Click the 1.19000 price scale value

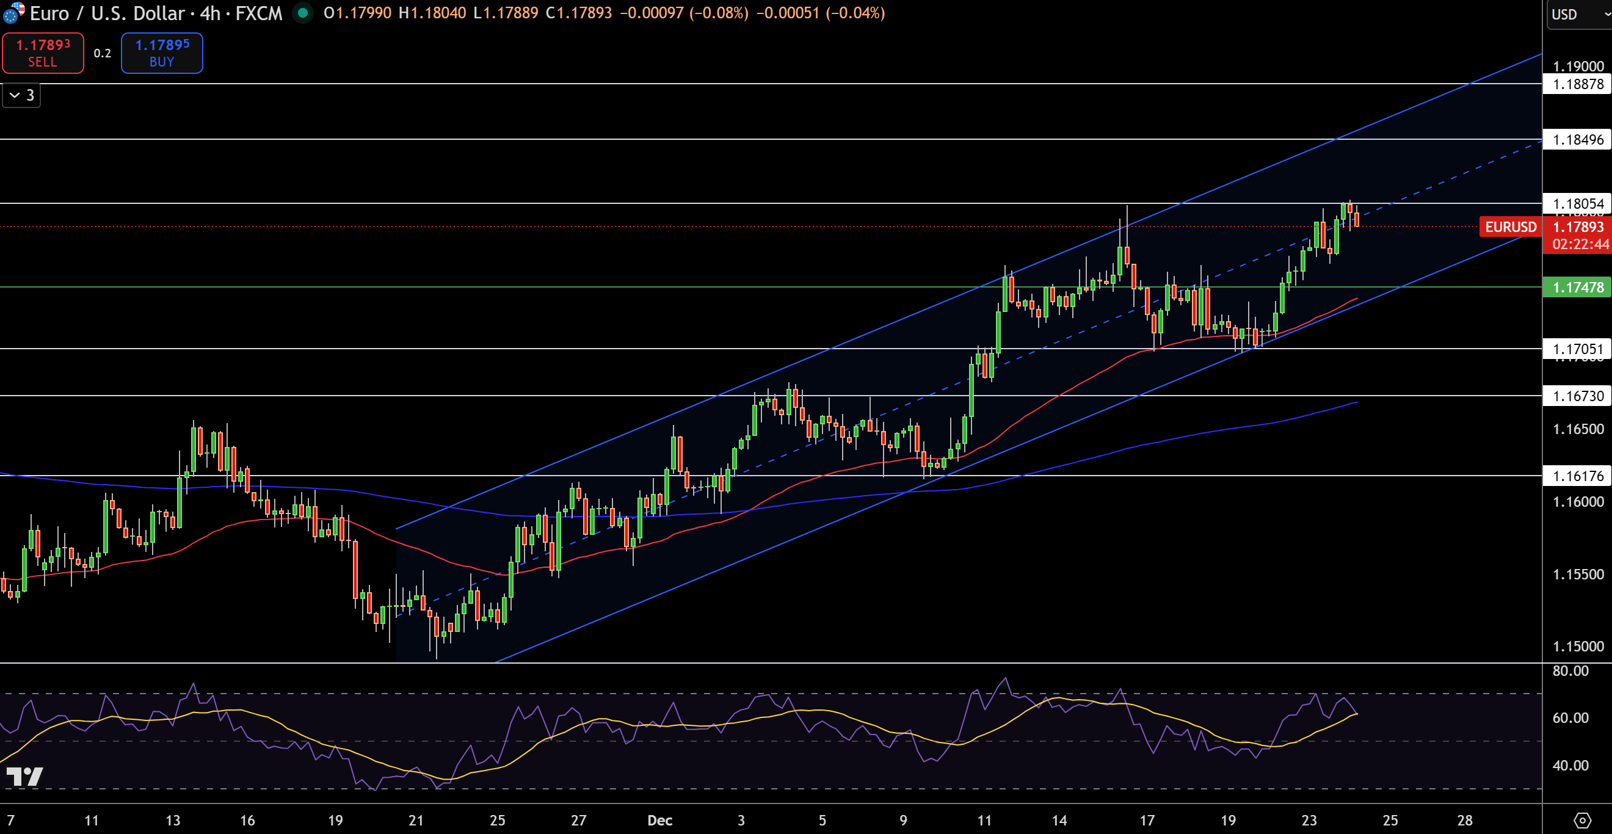(x=1578, y=67)
